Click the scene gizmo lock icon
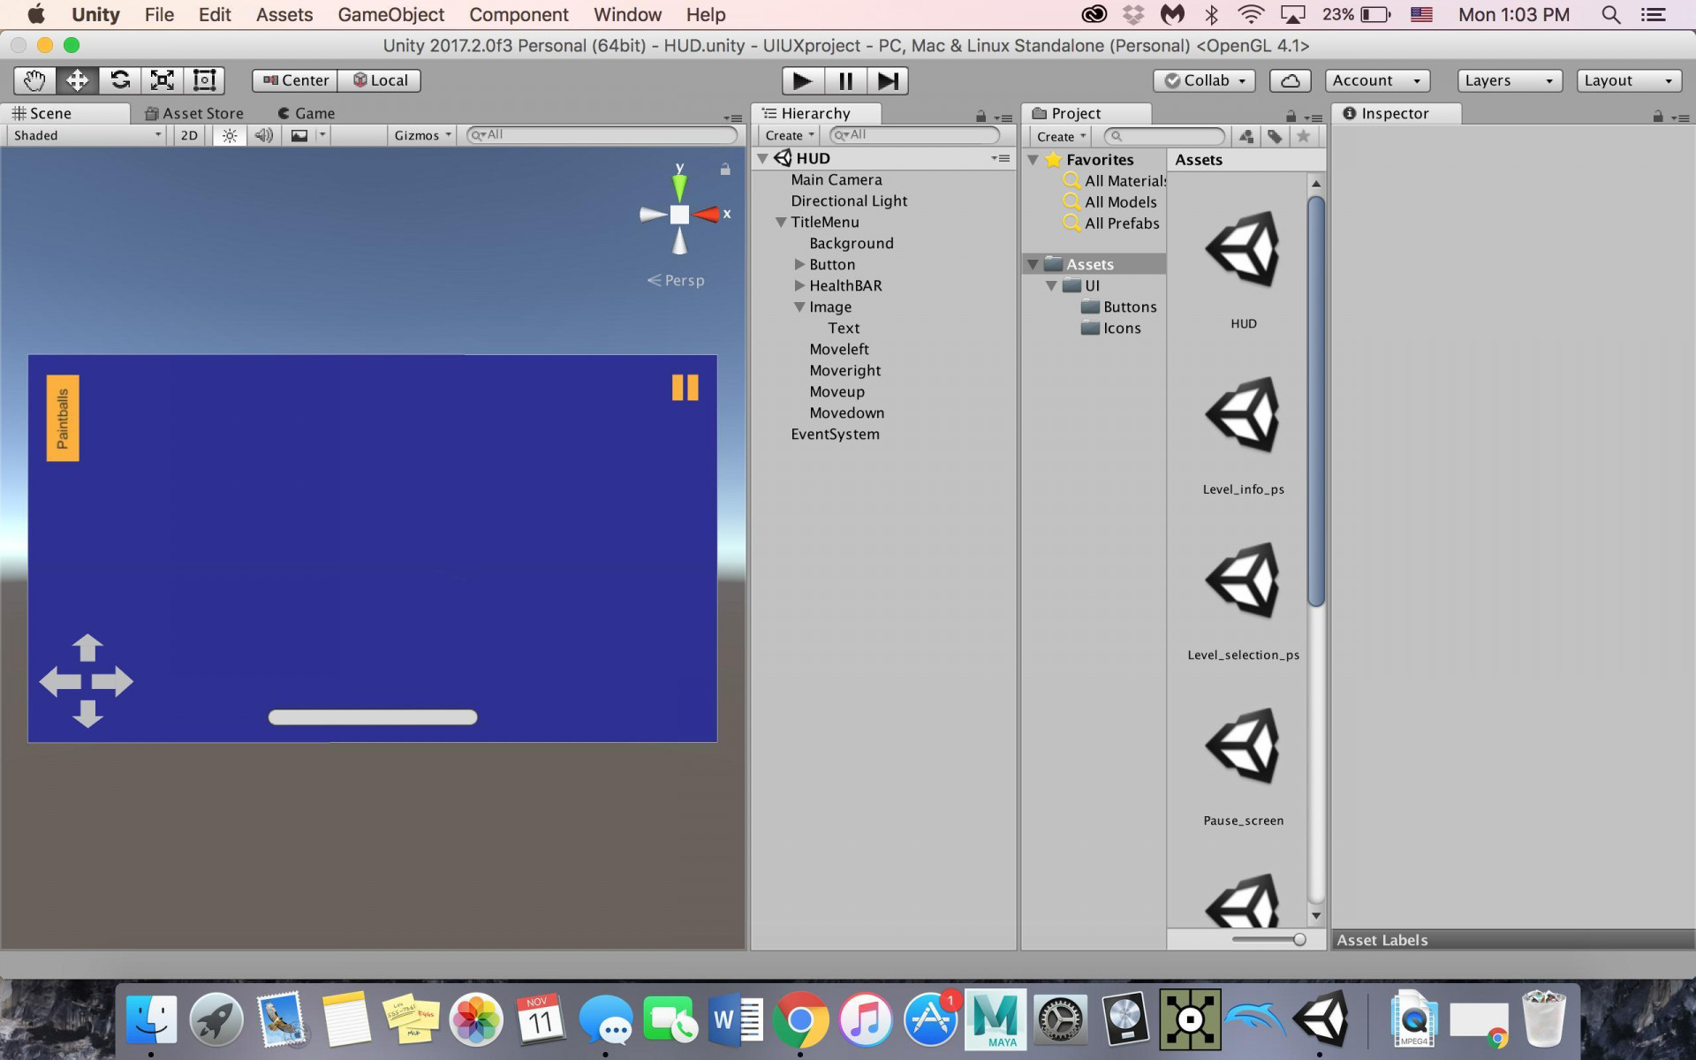1696x1060 pixels. click(725, 169)
